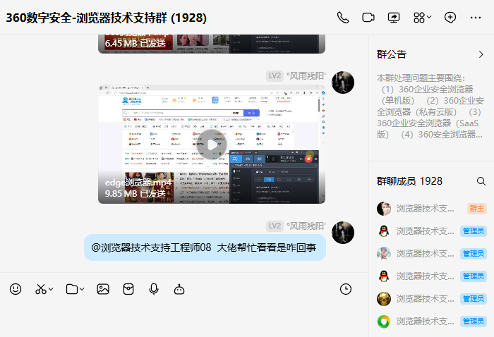Start a video call from header
494x337 pixels.
(x=368, y=18)
